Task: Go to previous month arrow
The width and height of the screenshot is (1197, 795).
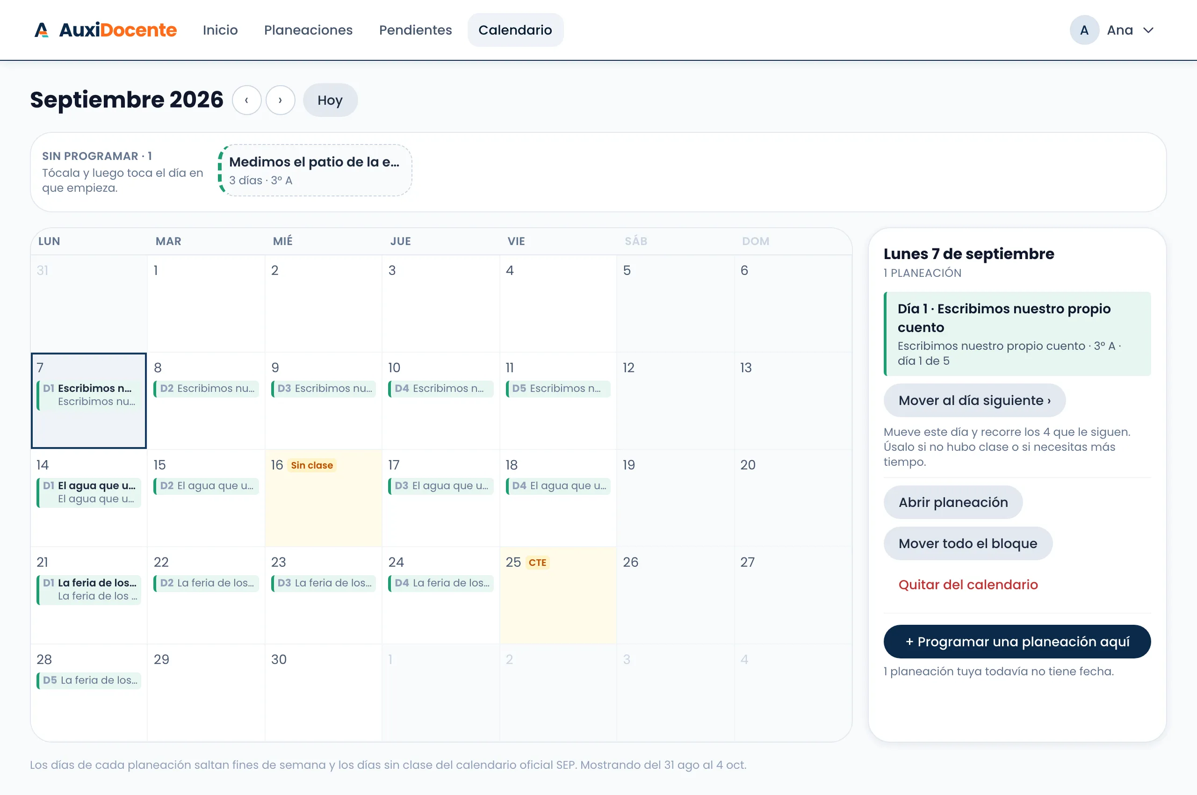Action: [247, 100]
